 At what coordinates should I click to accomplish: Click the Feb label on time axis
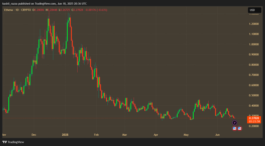tap(96, 135)
